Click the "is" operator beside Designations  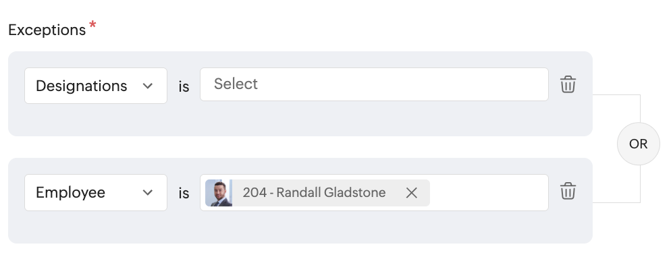184,87
